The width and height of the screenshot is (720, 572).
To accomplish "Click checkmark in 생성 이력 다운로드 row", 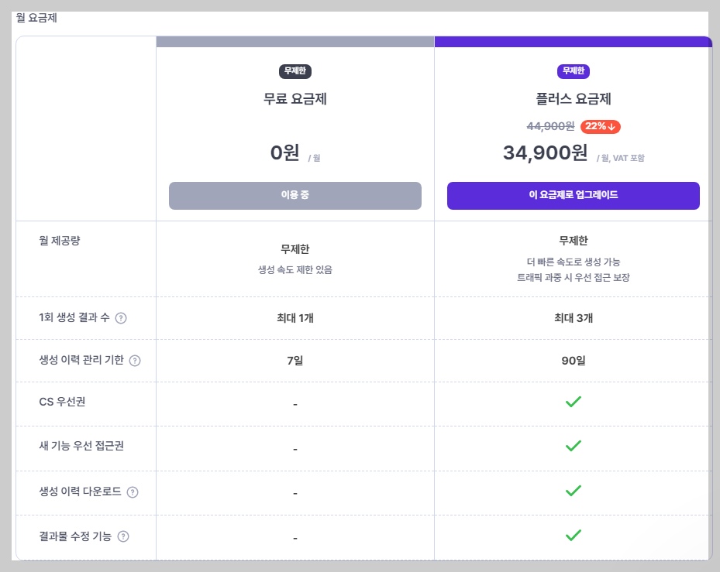I will pos(573,490).
